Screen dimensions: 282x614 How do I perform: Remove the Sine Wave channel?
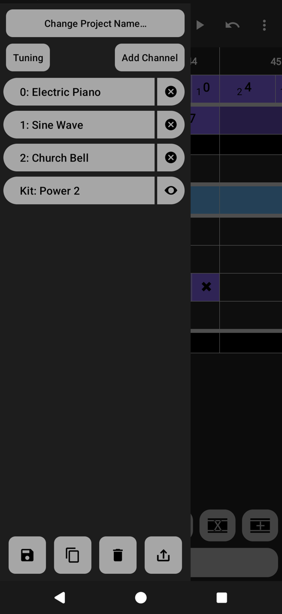coord(171,125)
